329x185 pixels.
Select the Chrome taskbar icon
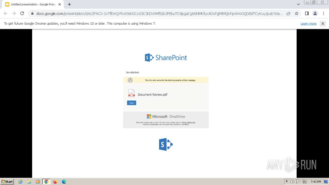(47, 182)
